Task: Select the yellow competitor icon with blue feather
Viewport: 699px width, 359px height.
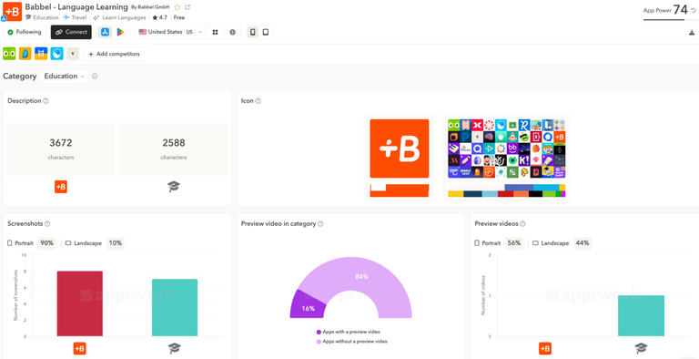Action: [25, 54]
